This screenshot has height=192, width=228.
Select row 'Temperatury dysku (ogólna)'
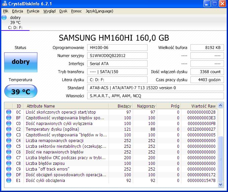[111, 129]
